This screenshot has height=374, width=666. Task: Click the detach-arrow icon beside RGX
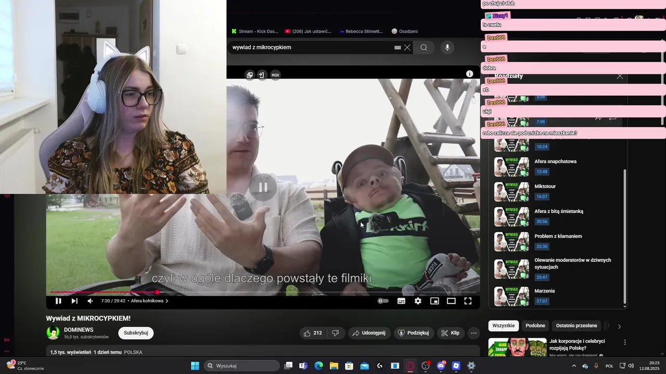(x=261, y=75)
